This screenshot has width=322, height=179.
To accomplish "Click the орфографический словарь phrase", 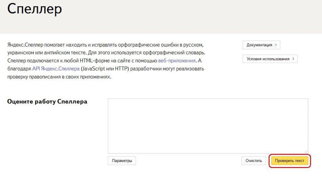I will pos(176,53).
